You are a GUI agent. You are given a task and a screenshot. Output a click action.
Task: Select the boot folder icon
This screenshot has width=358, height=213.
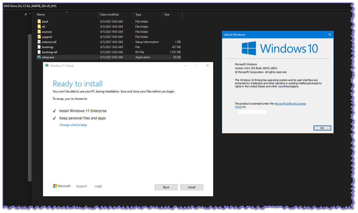point(39,21)
